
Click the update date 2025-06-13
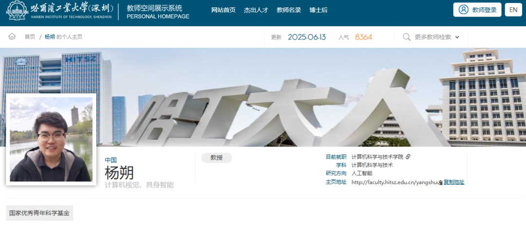tap(307, 37)
